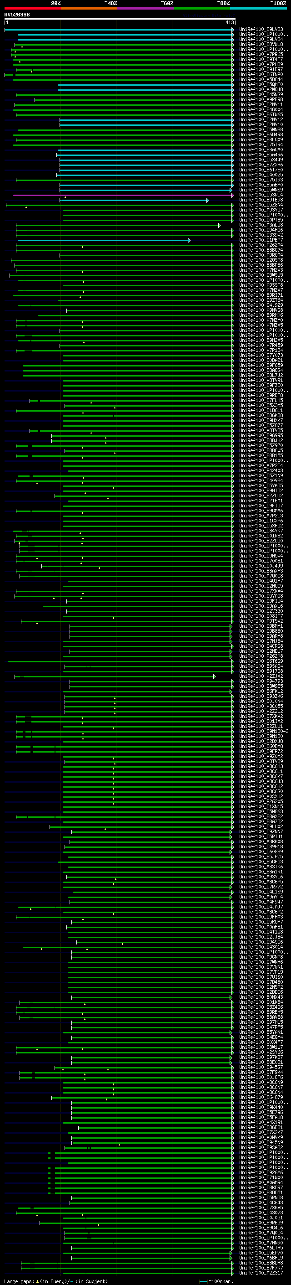The width and height of the screenshot is (291, 1285).
Task: Select hit label UniRef100_Q2MV12
Action: (x=261, y=120)
